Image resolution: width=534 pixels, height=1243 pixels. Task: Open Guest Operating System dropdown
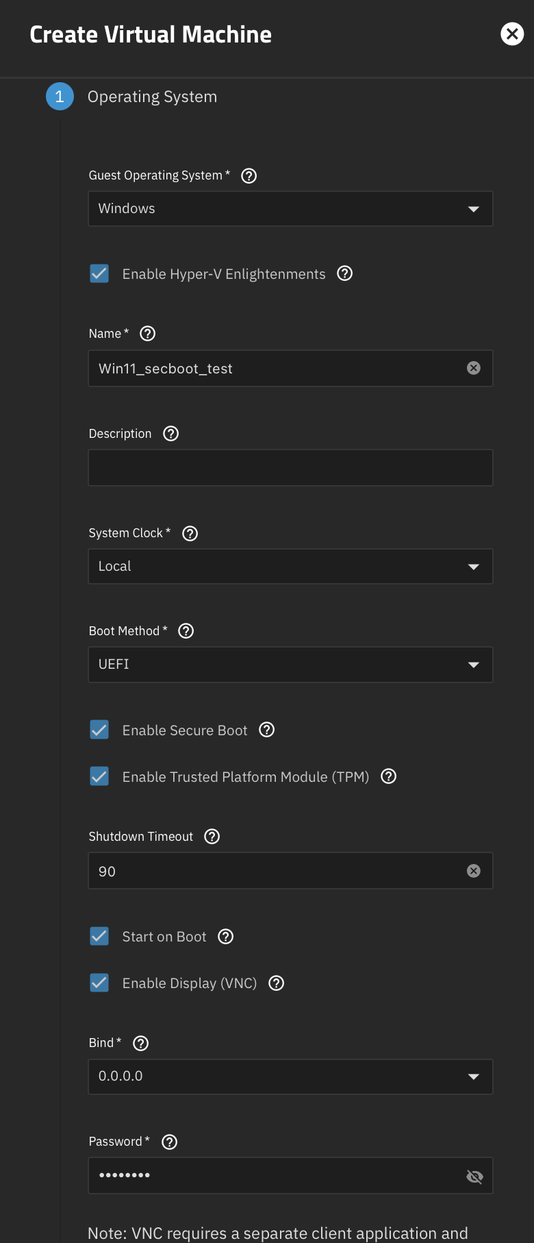(x=290, y=209)
